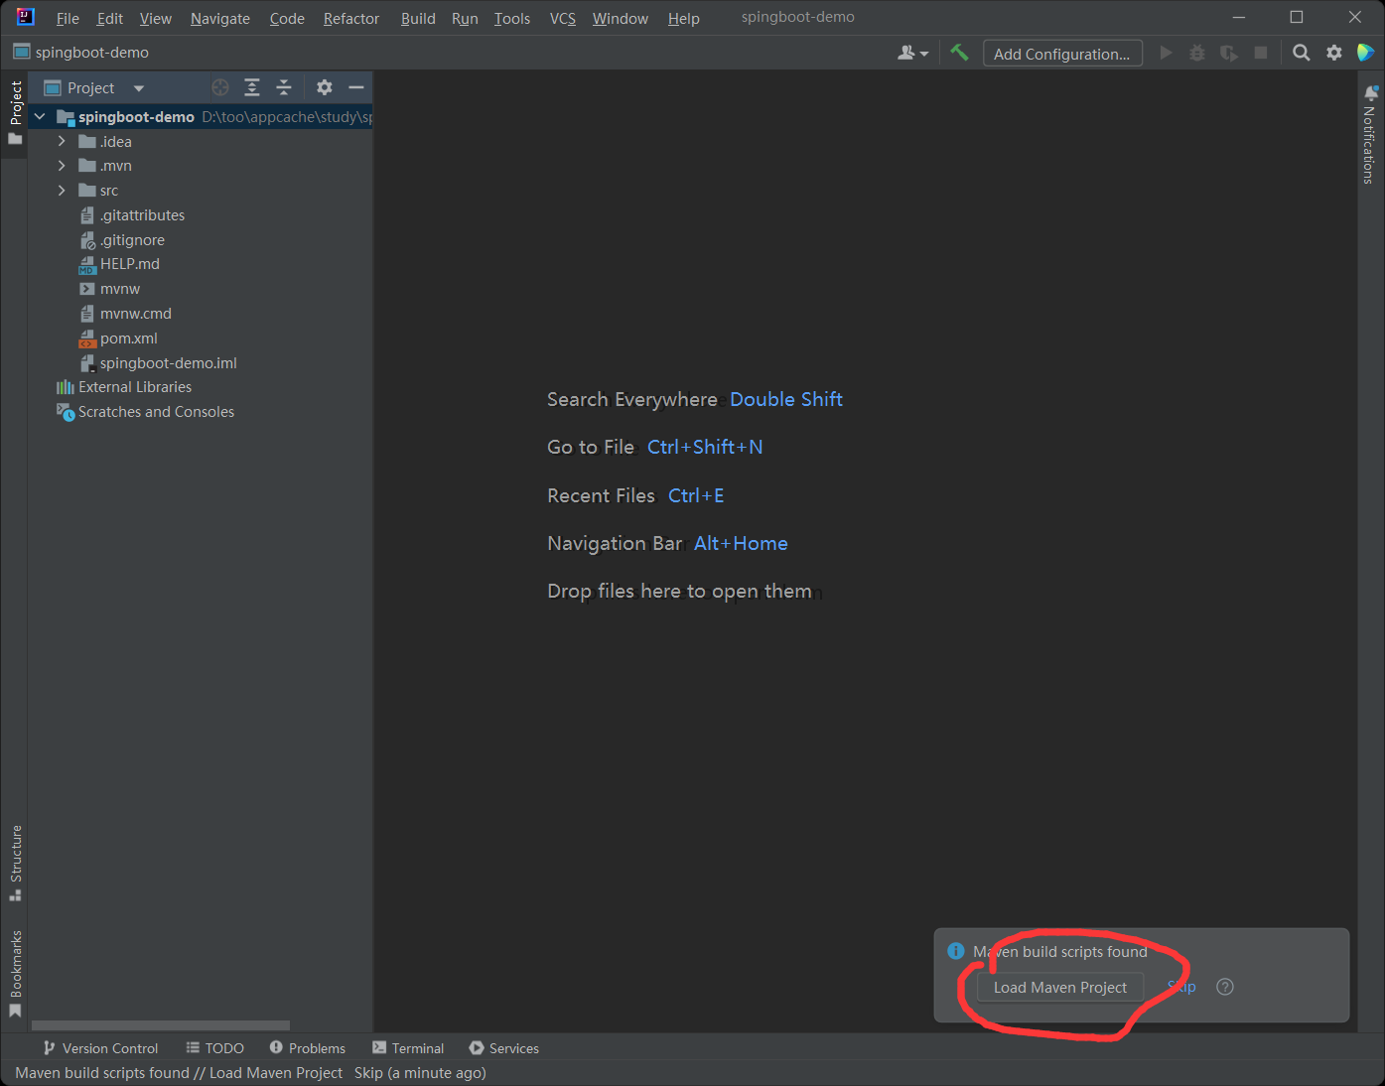Click Expand All in Project panel

[x=252, y=87]
